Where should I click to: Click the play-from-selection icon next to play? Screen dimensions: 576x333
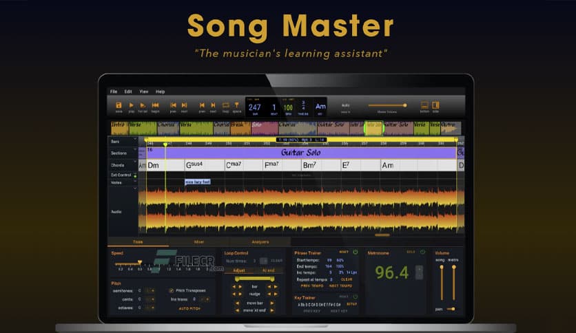[143, 105]
